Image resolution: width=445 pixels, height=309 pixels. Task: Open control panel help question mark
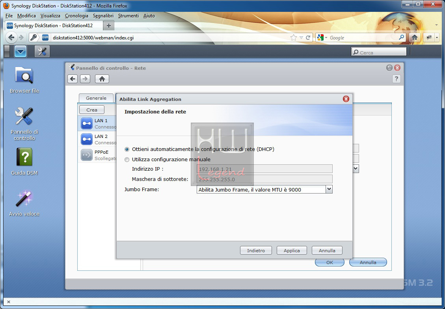(397, 79)
